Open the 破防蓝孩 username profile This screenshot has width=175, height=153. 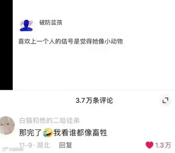tap(51, 23)
